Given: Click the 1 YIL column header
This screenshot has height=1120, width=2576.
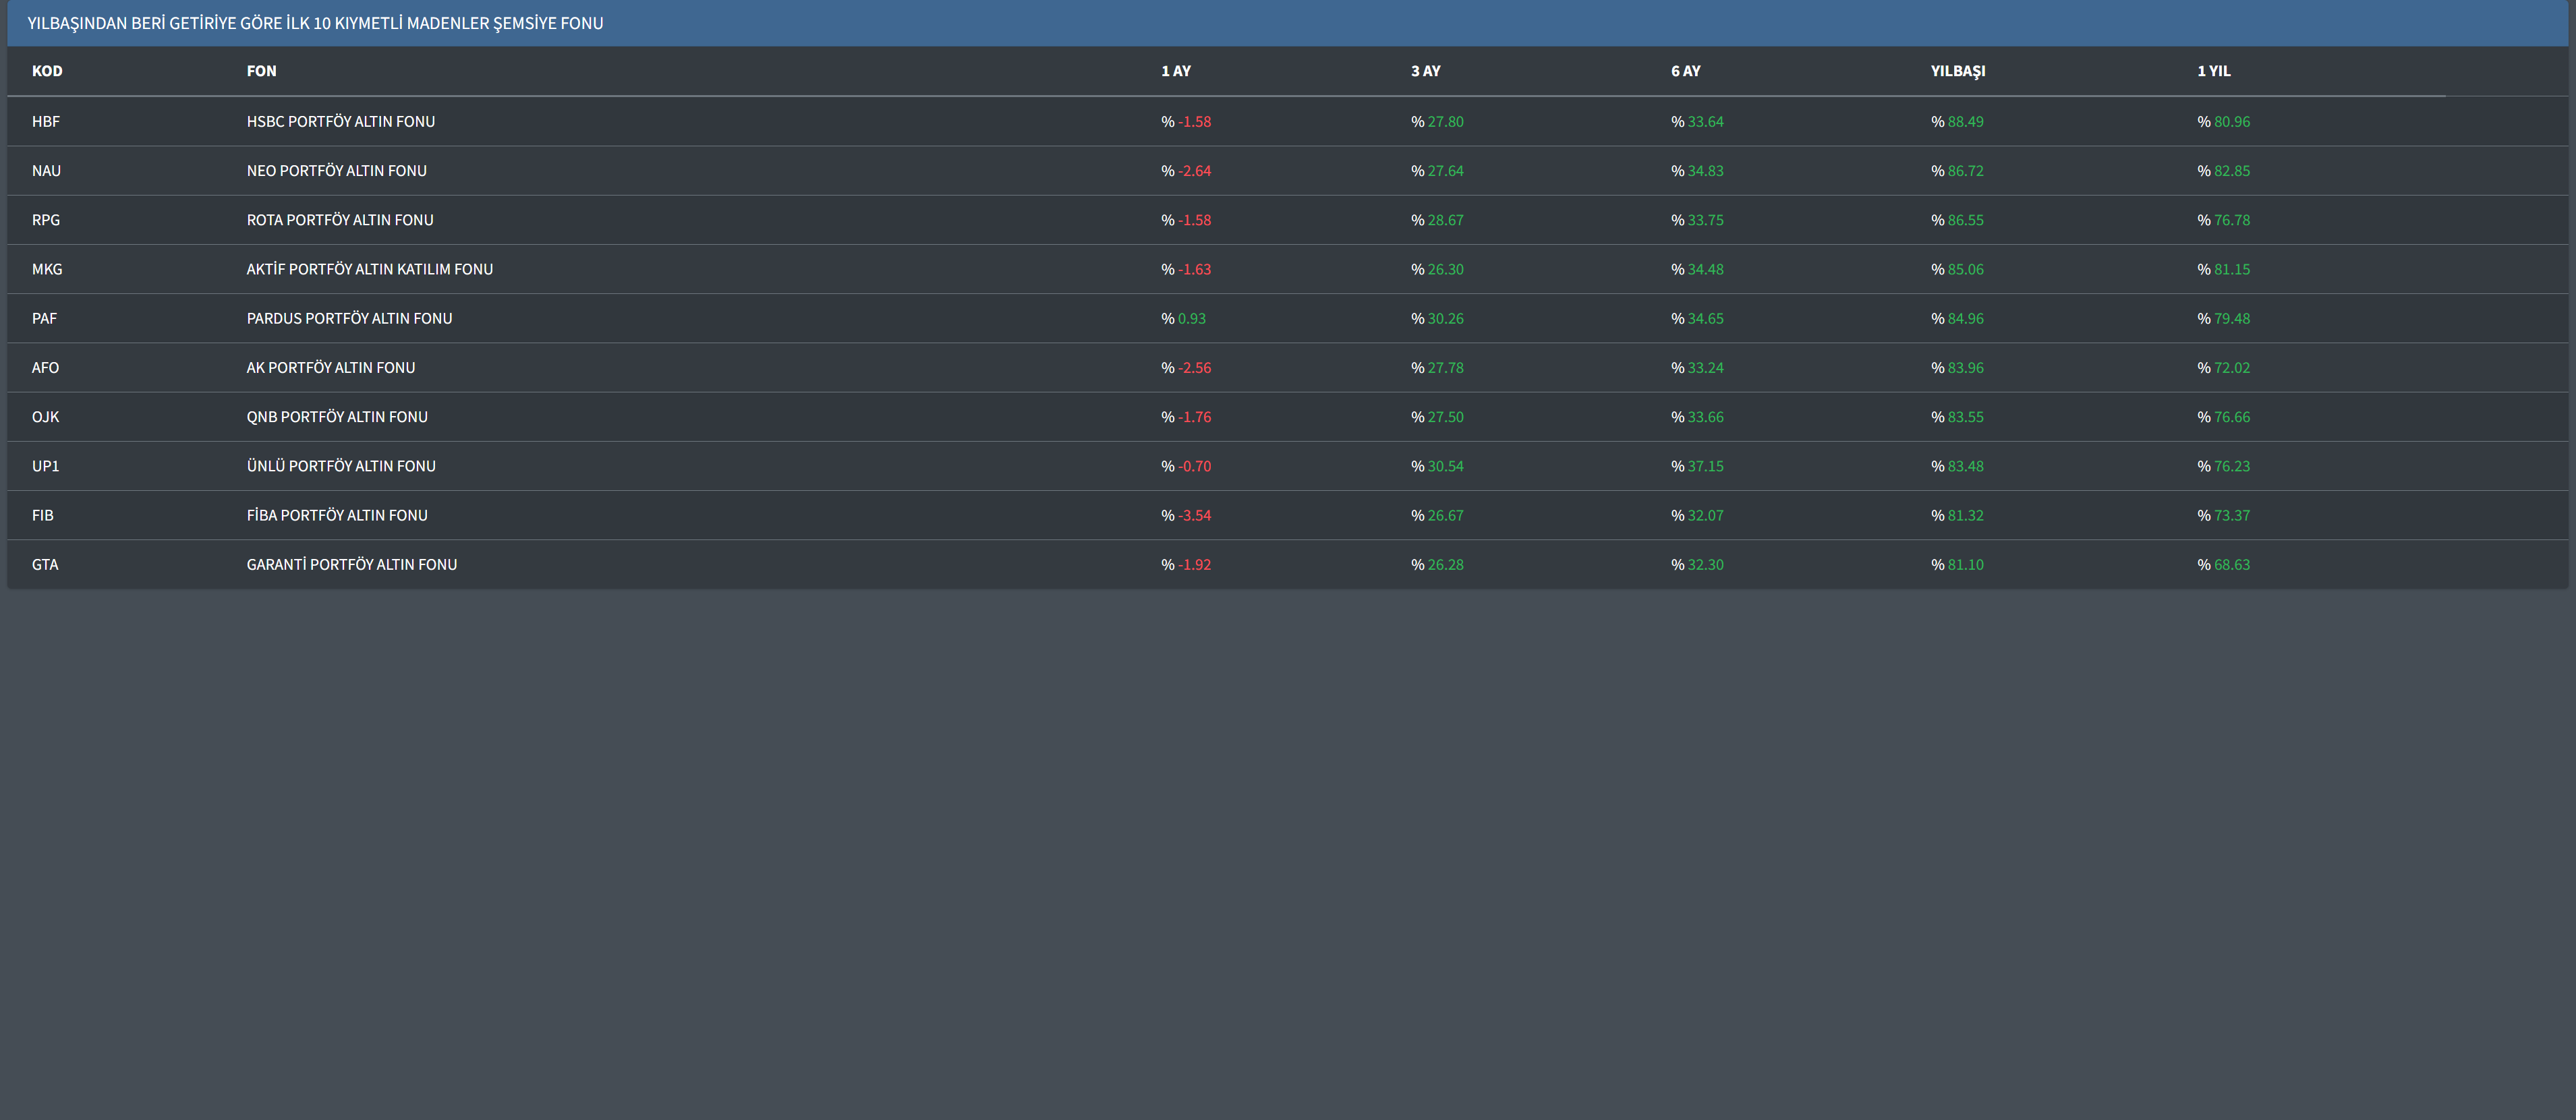Looking at the screenshot, I should (x=2213, y=71).
